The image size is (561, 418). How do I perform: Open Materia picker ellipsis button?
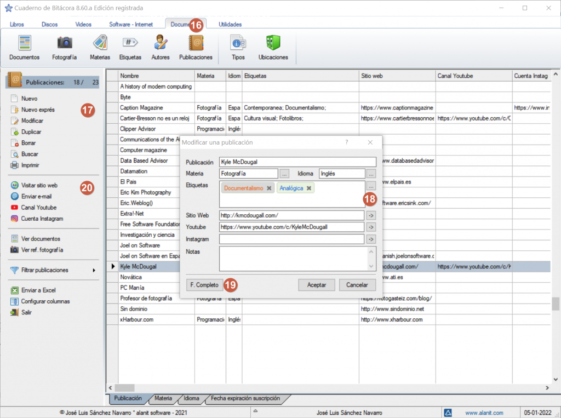(284, 174)
